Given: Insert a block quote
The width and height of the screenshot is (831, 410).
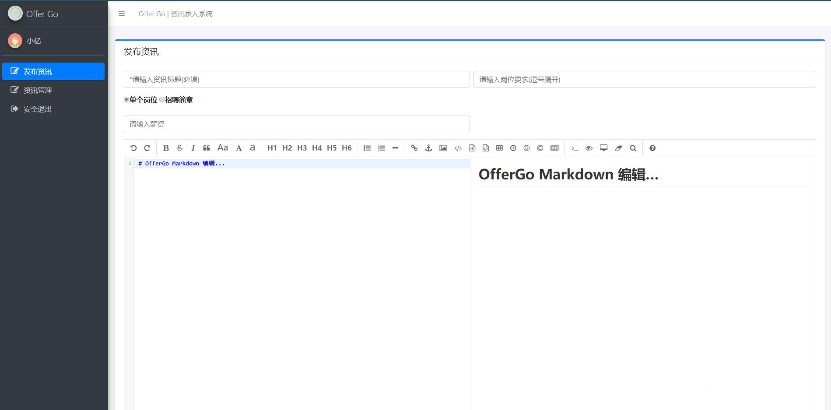Looking at the screenshot, I should point(207,148).
